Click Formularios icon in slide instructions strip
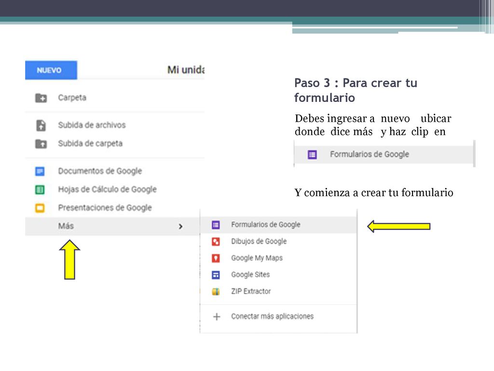 pos(312,155)
